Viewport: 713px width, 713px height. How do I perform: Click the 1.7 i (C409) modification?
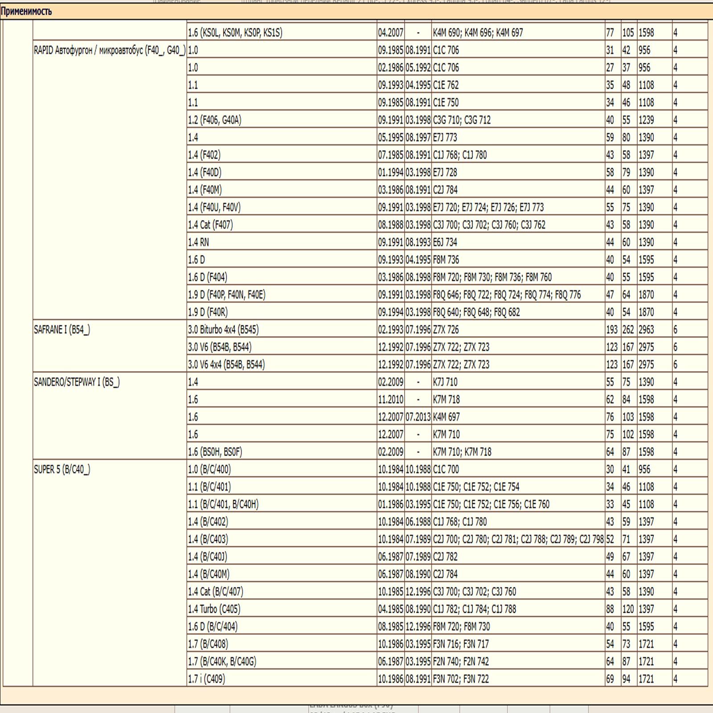pyautogui.click(x=206, y=679)
